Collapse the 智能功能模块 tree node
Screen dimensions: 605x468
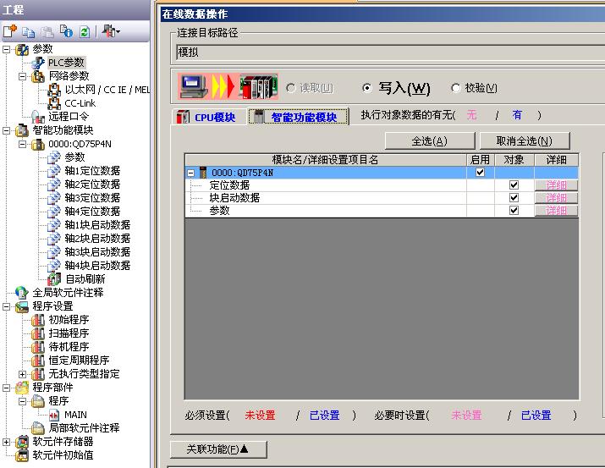[7, 130]
